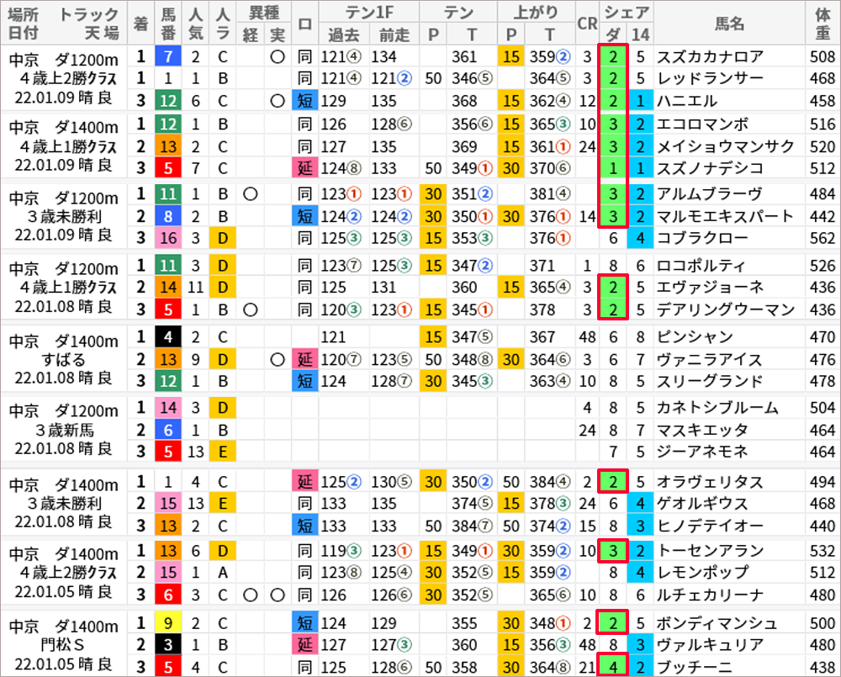
Task: Click the blue 短 badge in ハニエル row
Action: coord(304,101)
